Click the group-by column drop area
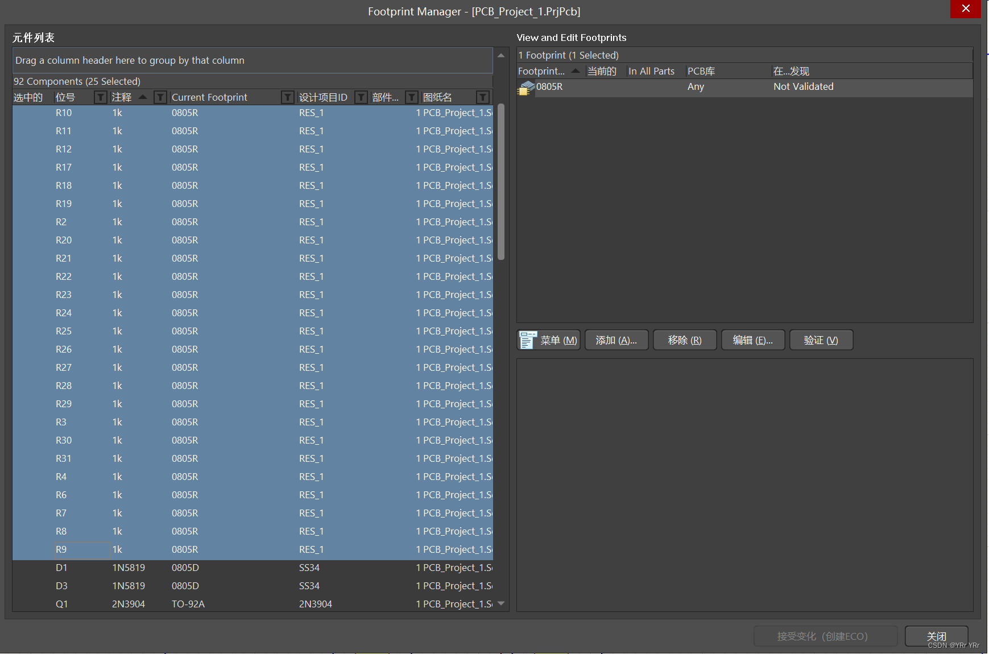 pyautogui.click(x=253, y=60)
